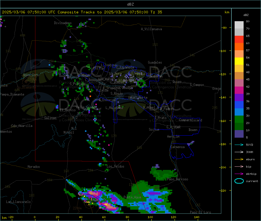Click the Carmensa map label
Screen dimensions: 261x221
[x=177, y=147]
